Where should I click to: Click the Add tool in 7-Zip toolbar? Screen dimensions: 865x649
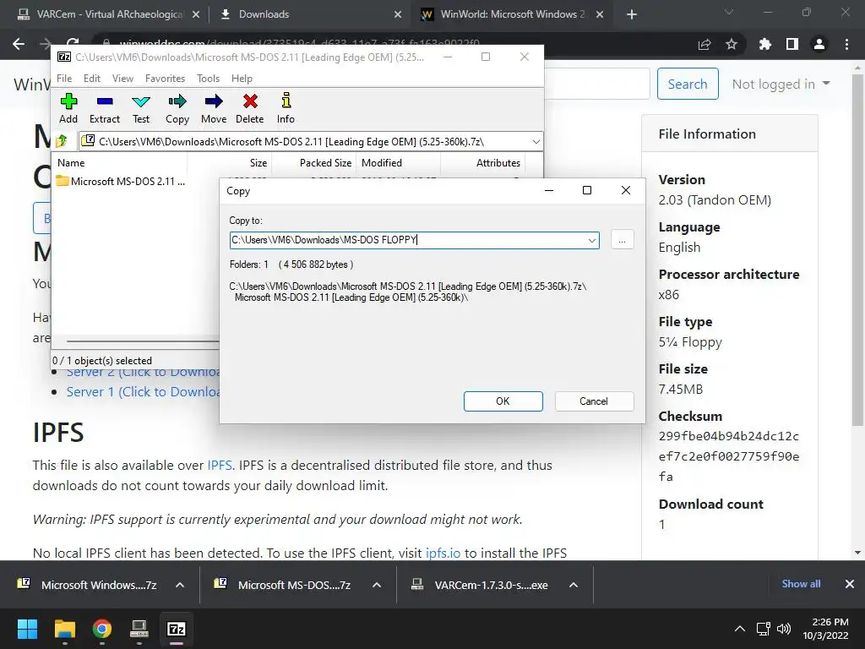click(68, 109)
